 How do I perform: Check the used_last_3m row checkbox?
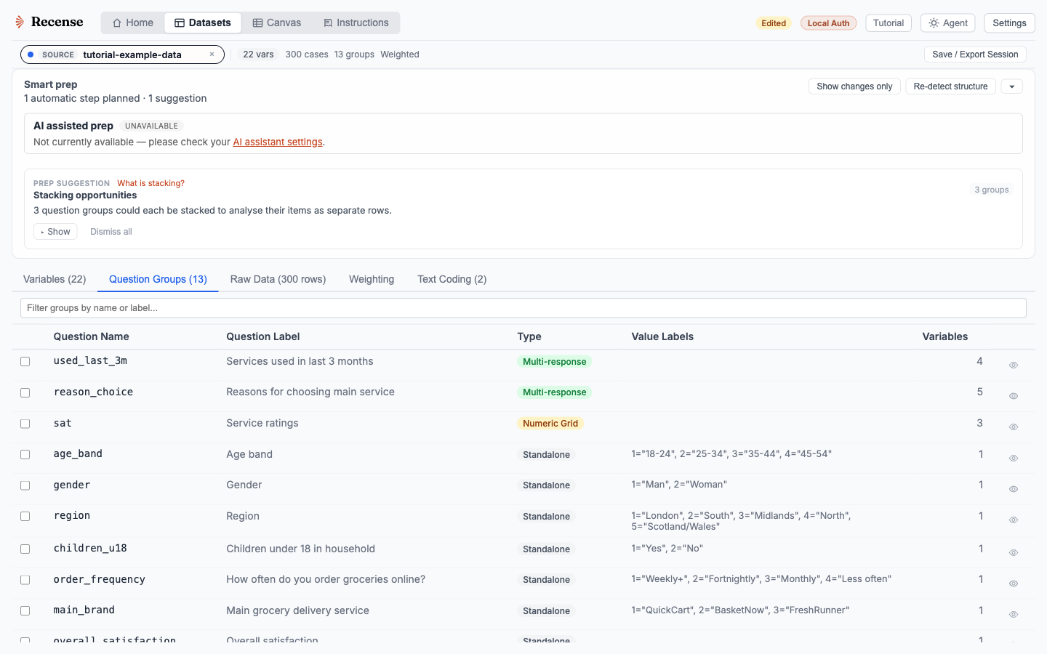coord(25,362)
